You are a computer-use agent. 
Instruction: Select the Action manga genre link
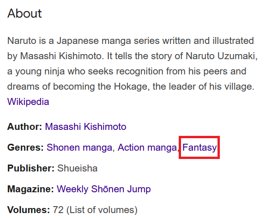coord(147,147)
